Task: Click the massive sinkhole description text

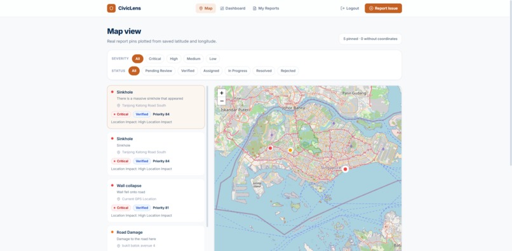Action: point(150,98)
